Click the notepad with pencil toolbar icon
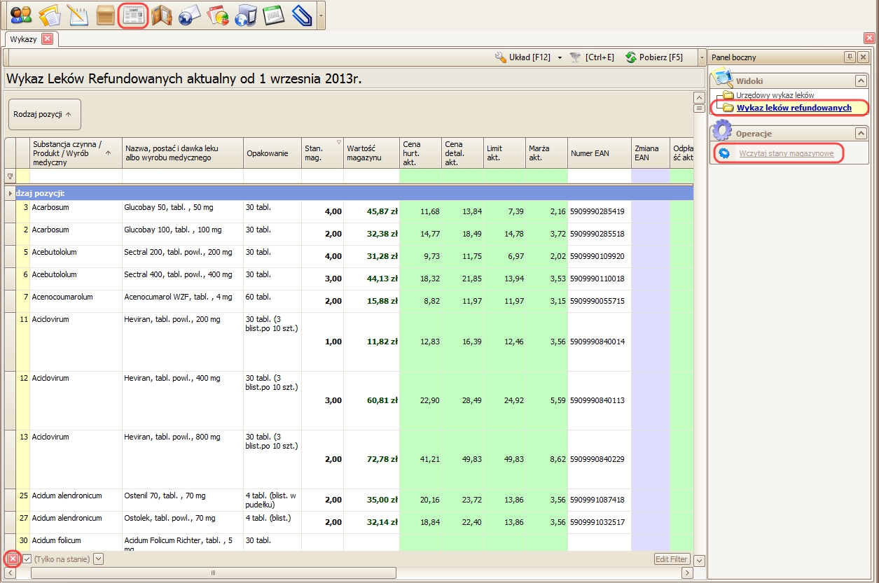The height and width of the screenshot is (583, 879). pyautogui.click(x=76, y=15)
